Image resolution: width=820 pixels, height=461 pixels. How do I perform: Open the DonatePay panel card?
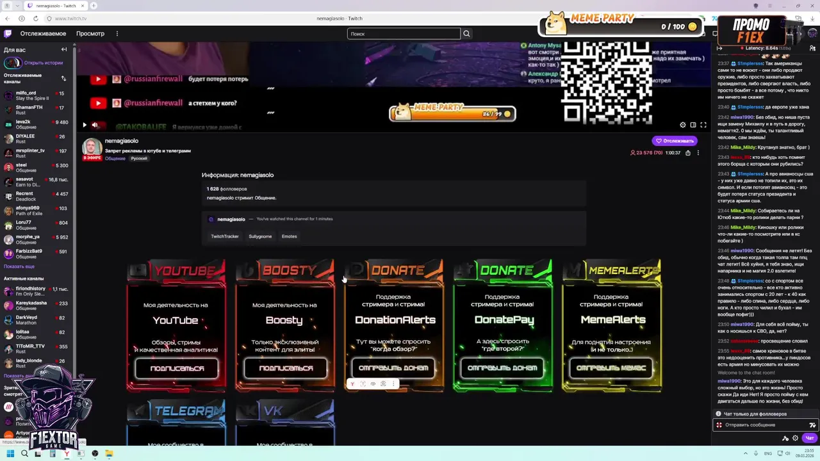coord(503,325)
